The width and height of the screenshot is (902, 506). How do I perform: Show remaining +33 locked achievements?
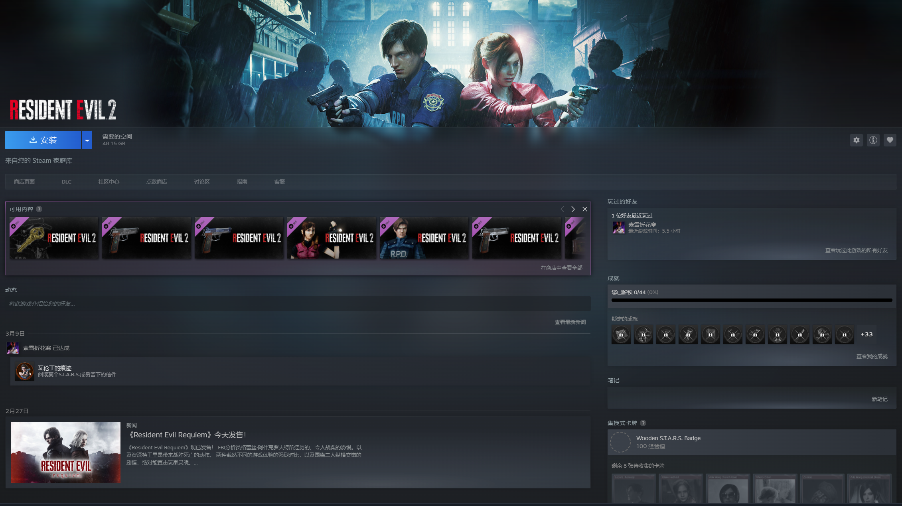(866, 334)
